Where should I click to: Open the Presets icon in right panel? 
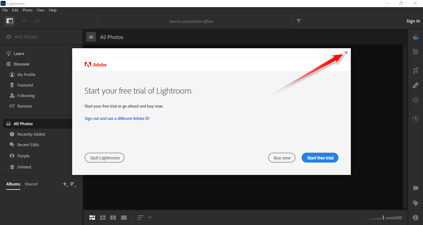point(416,37)
